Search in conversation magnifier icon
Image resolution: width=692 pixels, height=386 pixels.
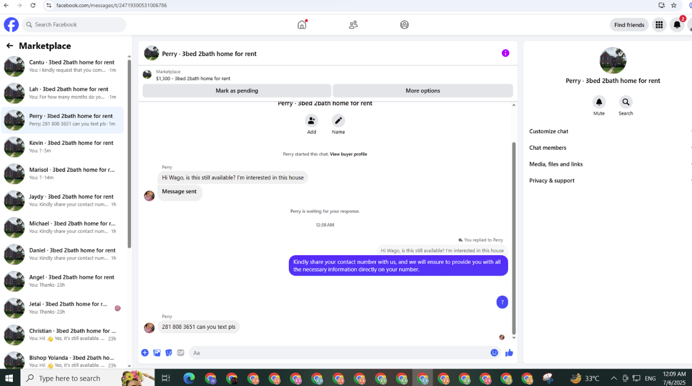(626, 102)
